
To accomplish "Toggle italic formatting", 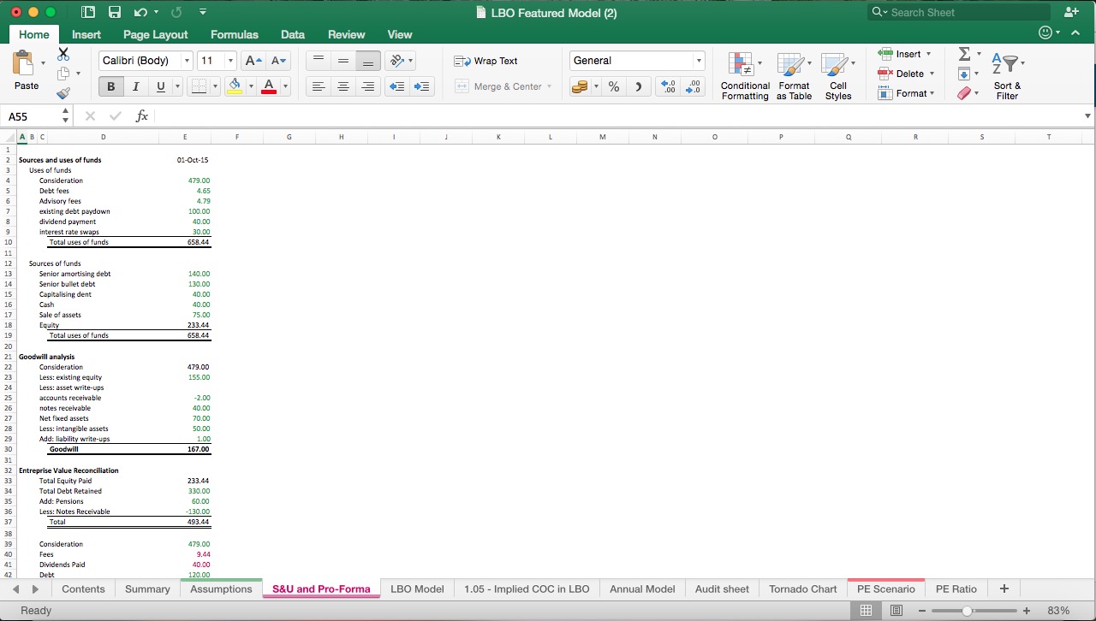I will (135, 86).
